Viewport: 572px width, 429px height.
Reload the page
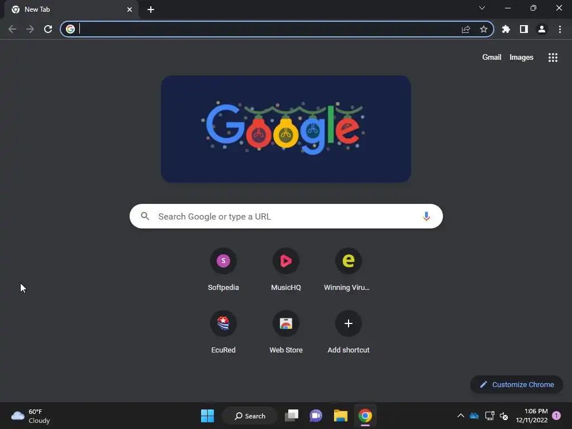click(x=48, y=29)
